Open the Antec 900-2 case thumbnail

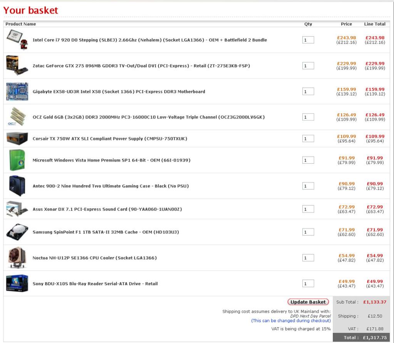[17, 186]
